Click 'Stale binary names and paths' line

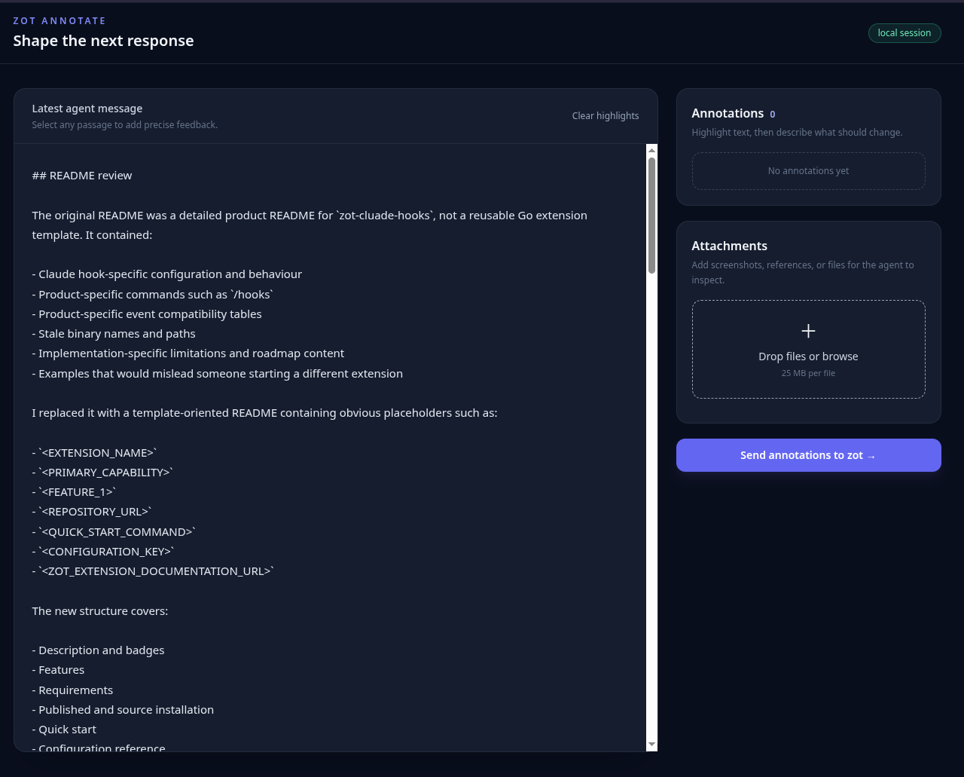tap(114, 334)
